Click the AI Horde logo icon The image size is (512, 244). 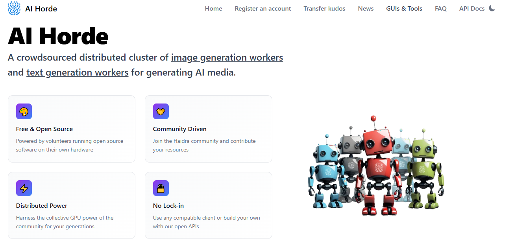point(14,8)
